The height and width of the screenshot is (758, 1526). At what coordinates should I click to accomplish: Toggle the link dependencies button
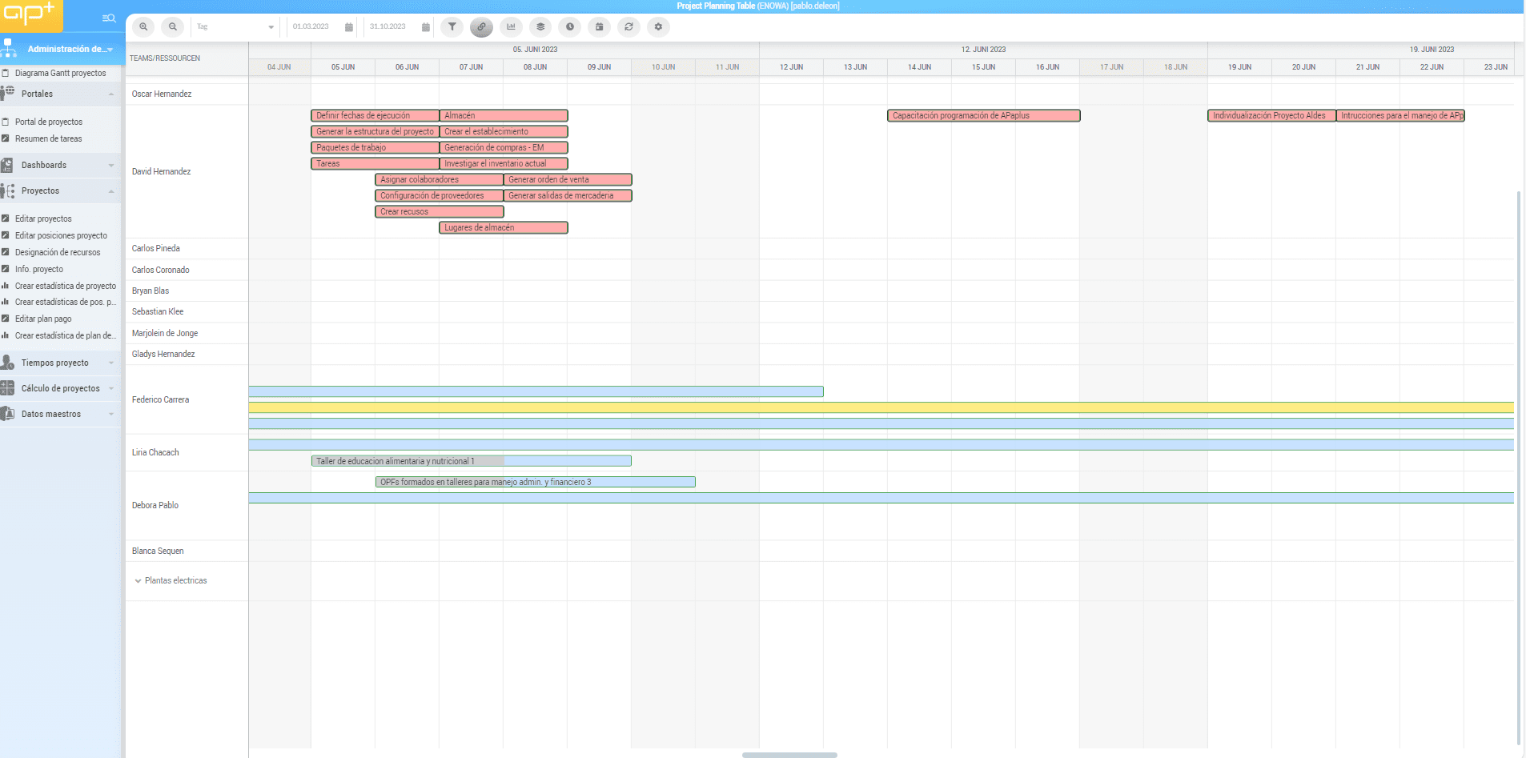point(481,27)
